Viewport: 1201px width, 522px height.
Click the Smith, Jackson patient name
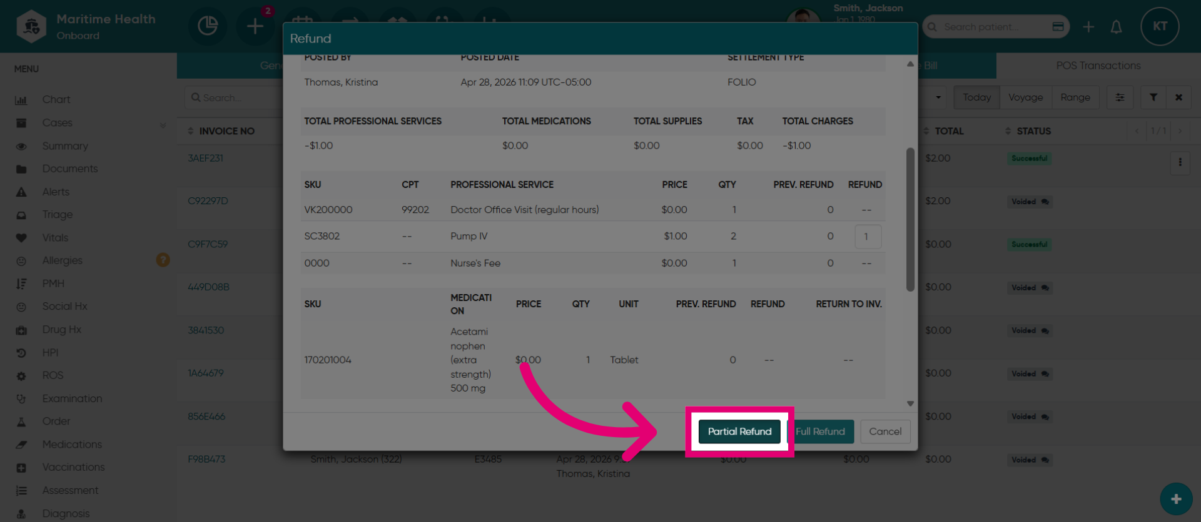[868, 8]
